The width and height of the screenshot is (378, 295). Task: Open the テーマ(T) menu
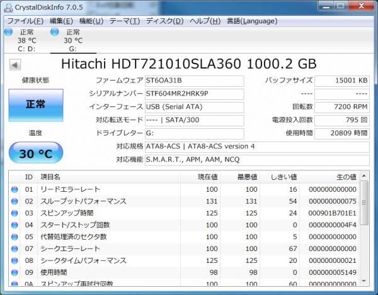pyautogui.click(x=125, y=21)
